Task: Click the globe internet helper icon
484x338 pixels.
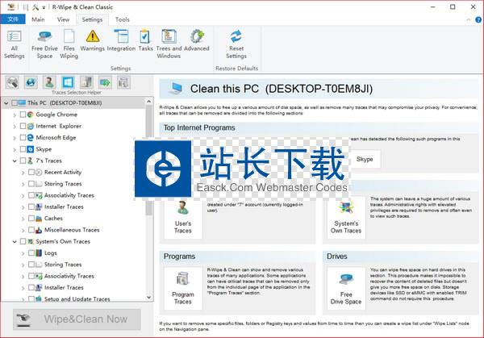Action: (x=31, y=82)
